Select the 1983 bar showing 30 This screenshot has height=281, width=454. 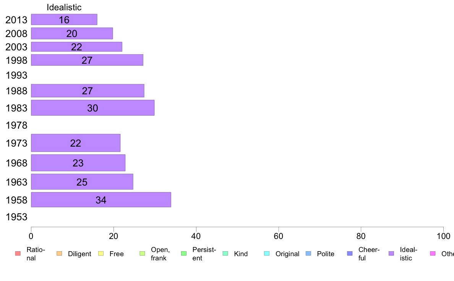pos(92,108)
